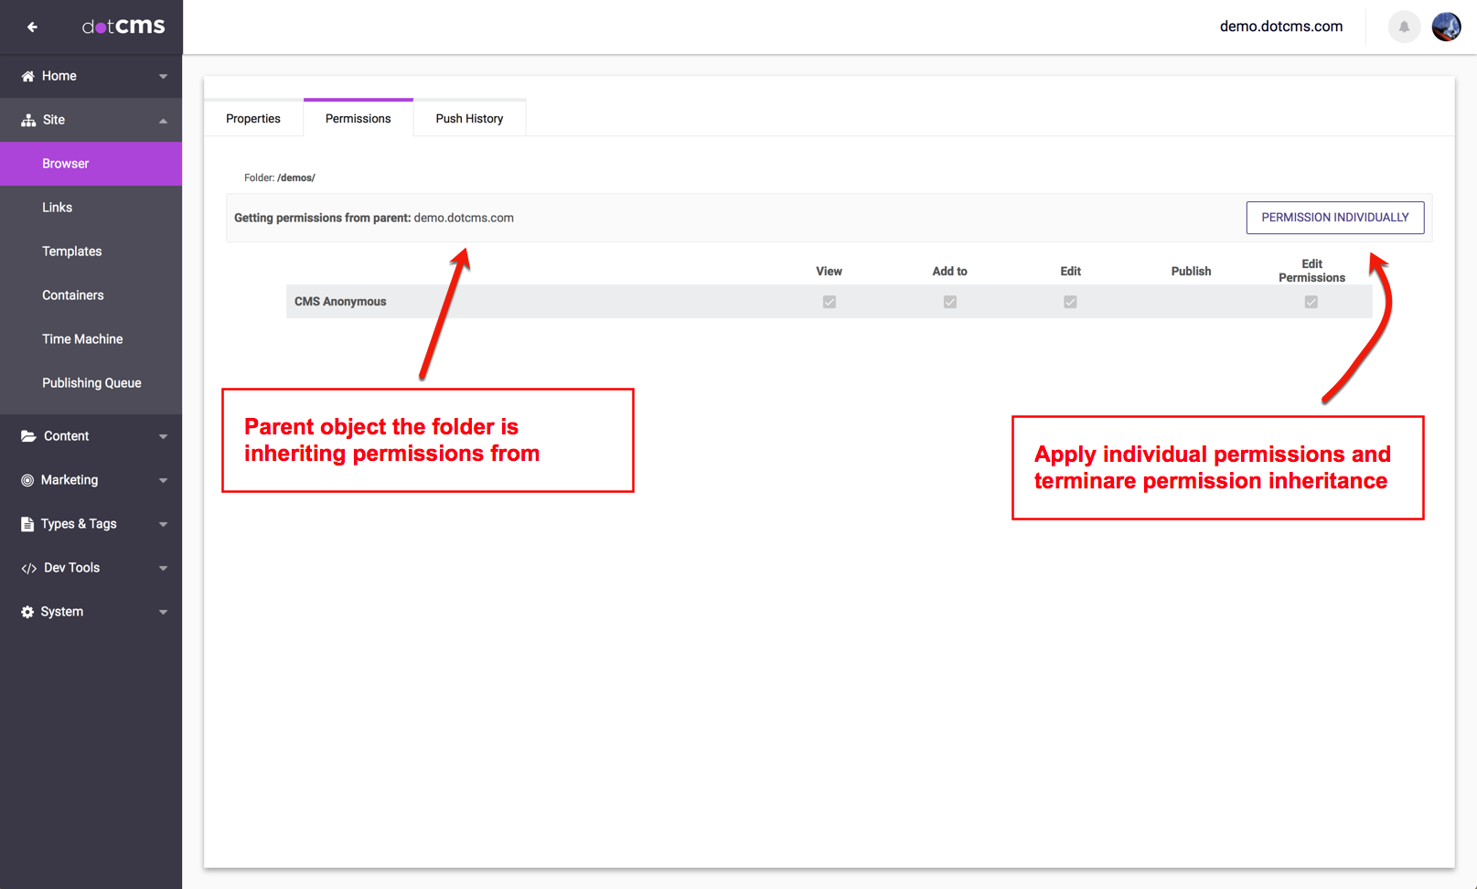Click the Dev Tools code icon
1477x889 pixels.
[x=28, y=568]
